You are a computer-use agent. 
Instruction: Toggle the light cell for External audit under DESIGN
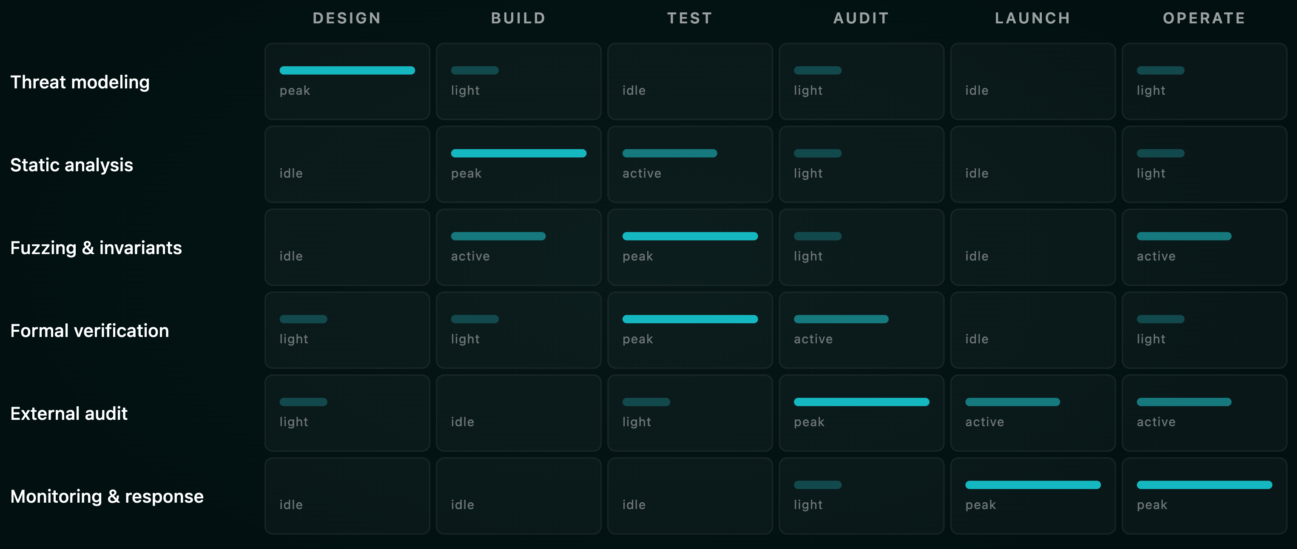[347, 413]
